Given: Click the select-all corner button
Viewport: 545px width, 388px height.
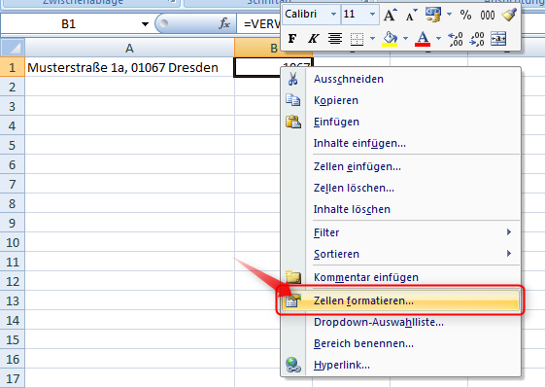Looking at the screenshot, I should pos(13,48).
